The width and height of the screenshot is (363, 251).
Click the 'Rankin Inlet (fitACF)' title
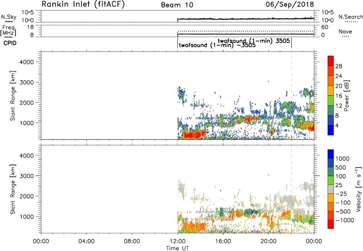tap(83, 4)
